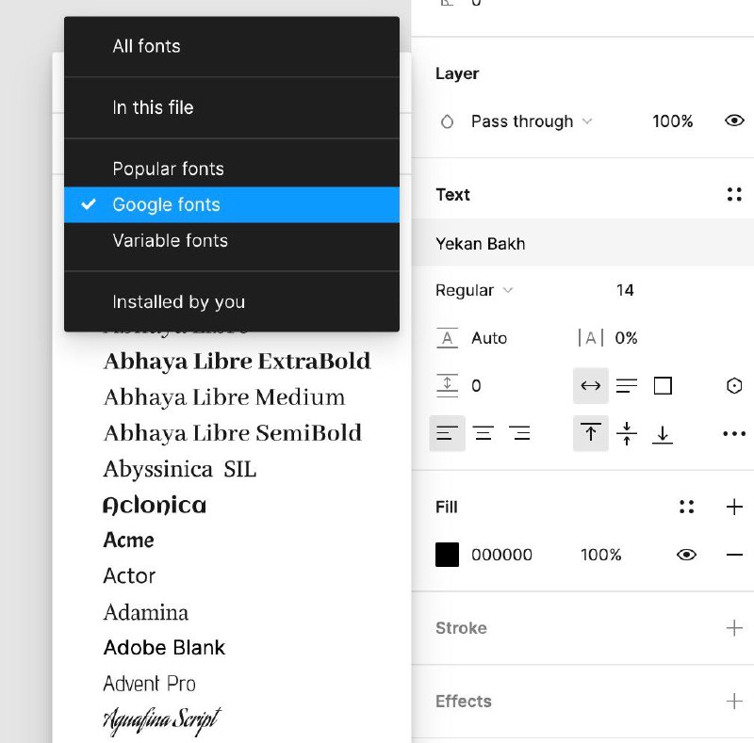
Task: Open Pass through blend mode dropdown
Action: tap(531, 121)
